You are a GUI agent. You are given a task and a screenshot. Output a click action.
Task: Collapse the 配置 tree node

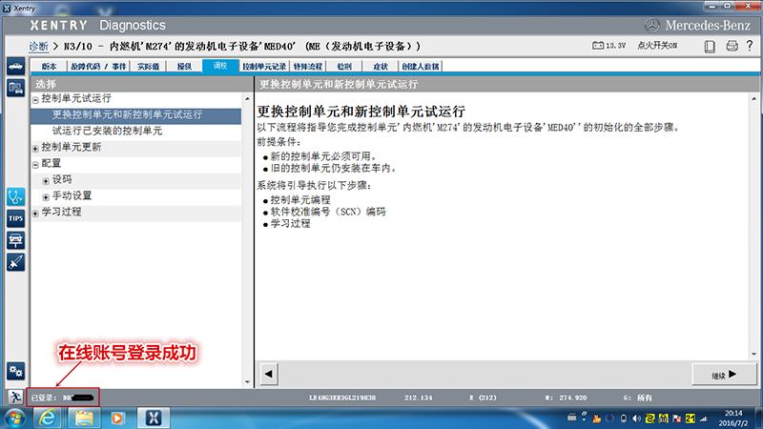pyautogui.click(x=35, y=165)
